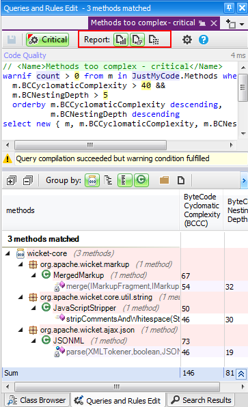Click the Sum row collapse chevron button

(241, 374)
